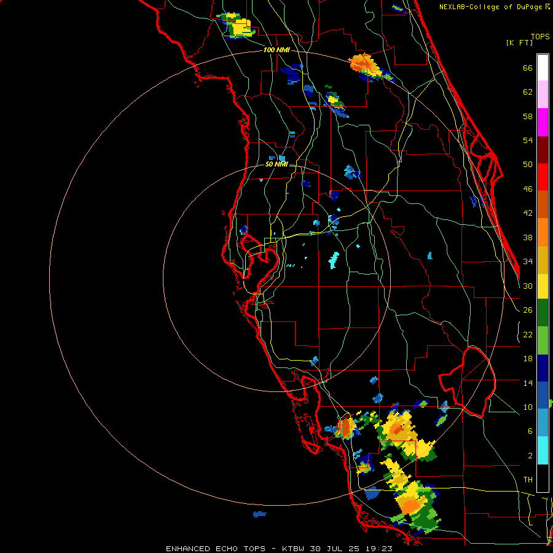The image size is (553, 553).
Task: Select the 46 legend value
Action: (x=528, y=189)
